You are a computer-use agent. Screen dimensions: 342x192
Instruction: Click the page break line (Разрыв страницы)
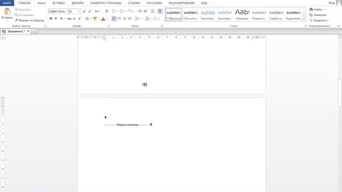pos(128,125)
